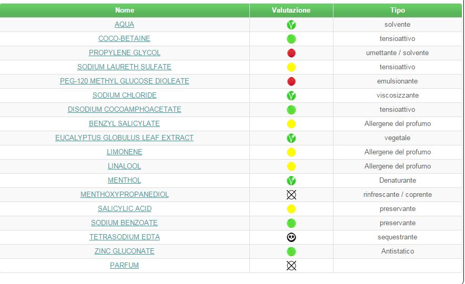Open the SODIUM CHLORIDE link
Screen dimensions: 465x284
(124, 95)
